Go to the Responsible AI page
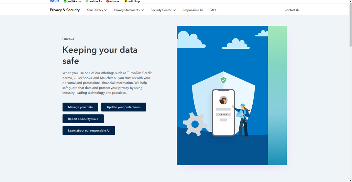 (192, 10)
